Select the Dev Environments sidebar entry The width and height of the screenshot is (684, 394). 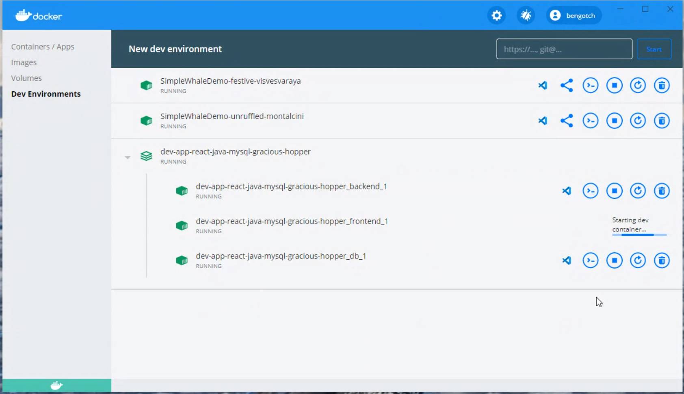coord(46,94)
